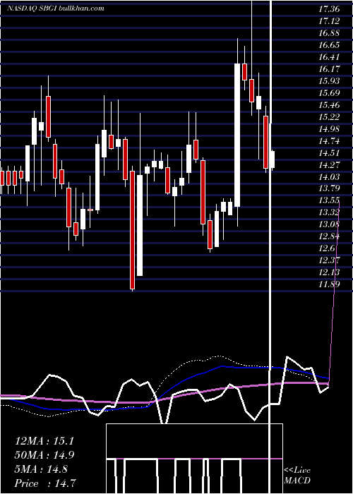Image resolution: width=353 pixels, height=494 pixels.
Task: Click the 50MA : 14.9 readout
Action: [x=44, y=456]
